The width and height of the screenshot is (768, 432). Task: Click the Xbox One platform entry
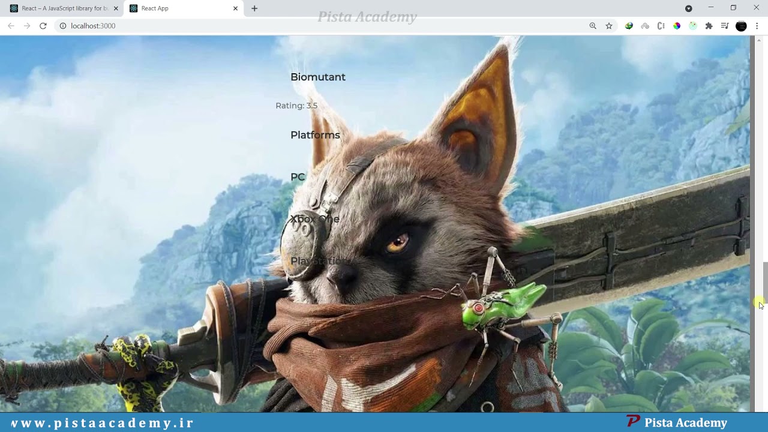(x=315, y=219)
